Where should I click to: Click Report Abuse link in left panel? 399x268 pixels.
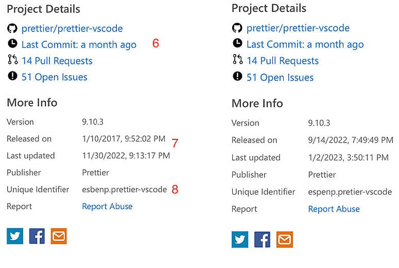[x=107, y=206]
